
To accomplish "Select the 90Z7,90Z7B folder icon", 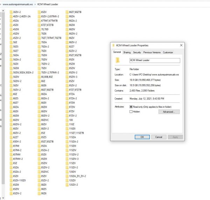I will 67,12.
